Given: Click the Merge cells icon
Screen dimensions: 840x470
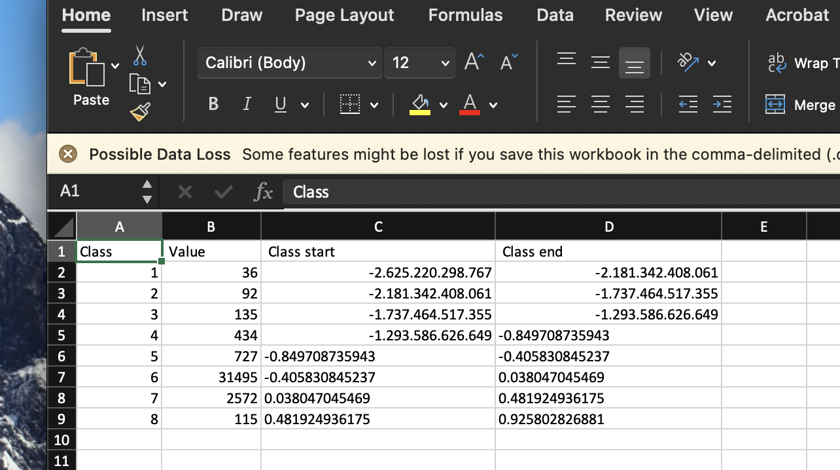Looking at the screenshot, I should pyautogui.click(x=776, y=104).
